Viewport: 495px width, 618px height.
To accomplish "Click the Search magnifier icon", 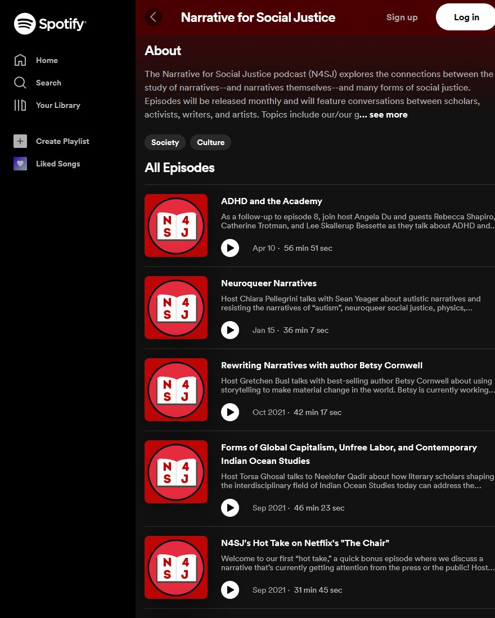I will click(20, 83).
